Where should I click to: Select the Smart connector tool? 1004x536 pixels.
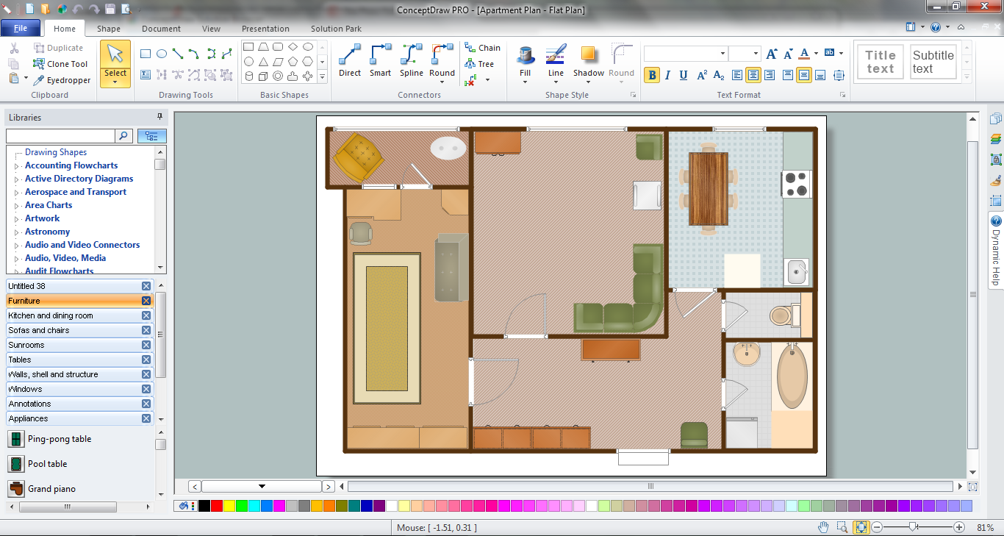pos(380,60)
